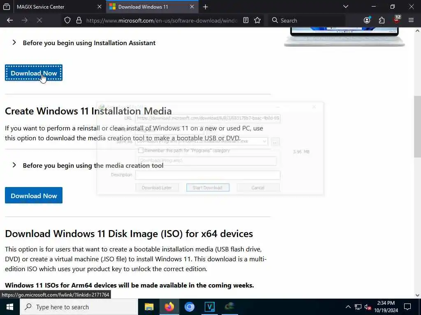The width and height of the screenshot is (421, 315).
Task: Open the Firefox hamburger menu
Action: pyautogui.click(x=411, y=20)
